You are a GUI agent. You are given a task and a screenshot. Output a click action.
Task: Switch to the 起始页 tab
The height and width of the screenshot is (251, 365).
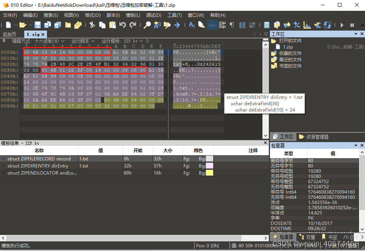click(10, 34)
